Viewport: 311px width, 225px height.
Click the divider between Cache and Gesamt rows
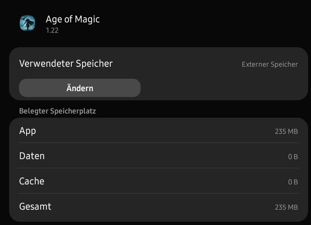158,193
